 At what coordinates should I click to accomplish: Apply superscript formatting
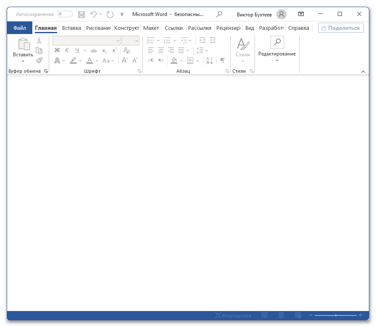[x=113, y=50]
